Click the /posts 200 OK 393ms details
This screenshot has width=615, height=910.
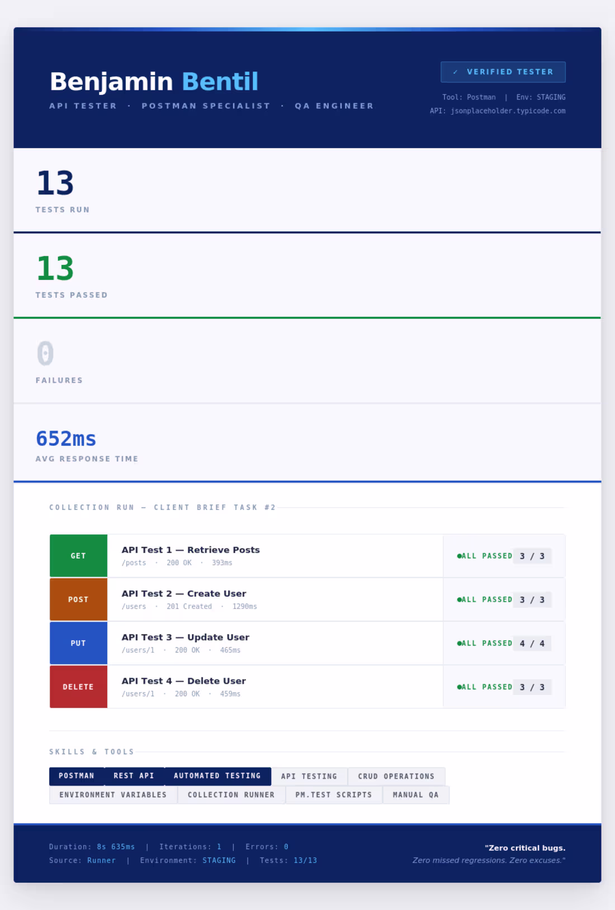(177, 563)
